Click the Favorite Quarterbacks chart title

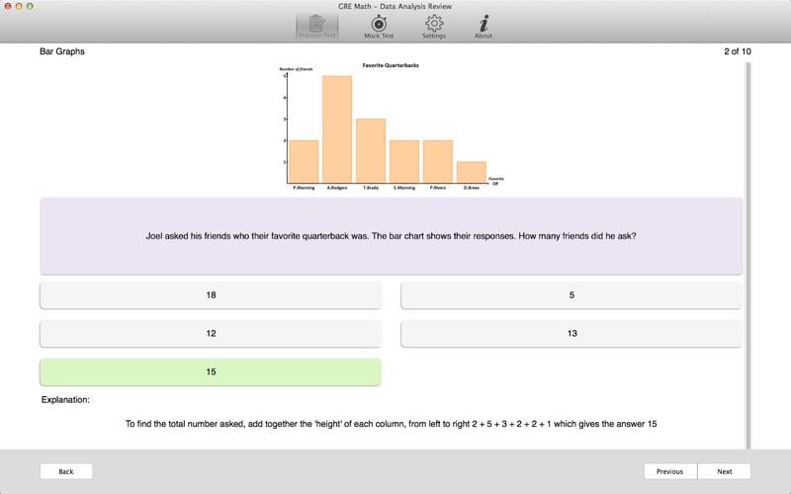coord(391,65)
